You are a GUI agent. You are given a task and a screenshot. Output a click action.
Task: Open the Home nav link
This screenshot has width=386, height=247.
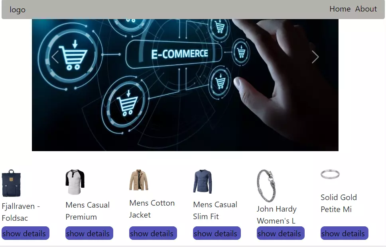point(340,9)
